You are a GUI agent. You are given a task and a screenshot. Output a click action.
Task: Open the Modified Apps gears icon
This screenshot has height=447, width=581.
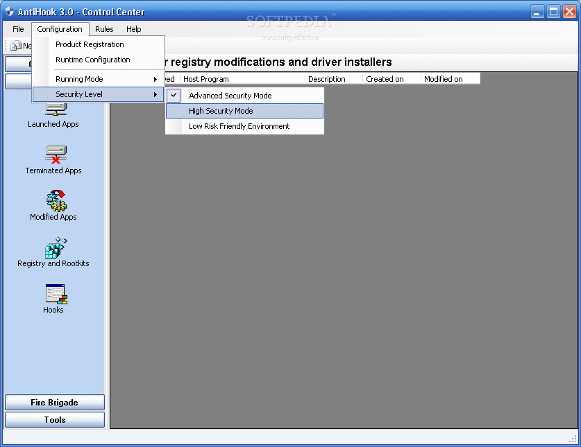point(56,201)
